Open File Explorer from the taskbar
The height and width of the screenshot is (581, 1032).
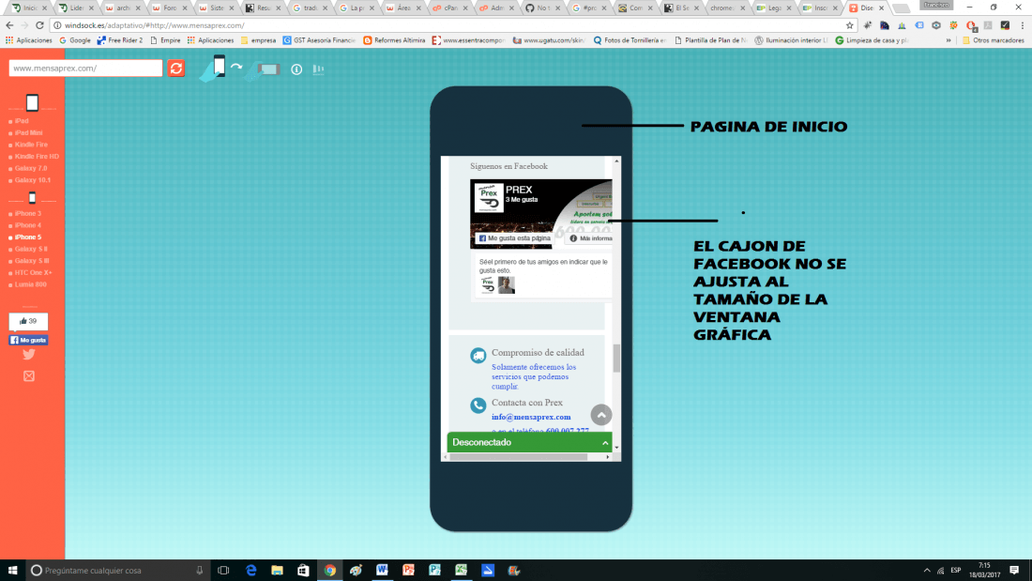pyautogui.click(x=277, y=571)
